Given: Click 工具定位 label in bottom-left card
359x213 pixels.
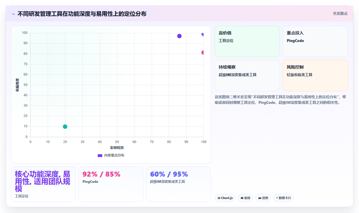Looking at the screenshot, I should (x=22, y=196).
